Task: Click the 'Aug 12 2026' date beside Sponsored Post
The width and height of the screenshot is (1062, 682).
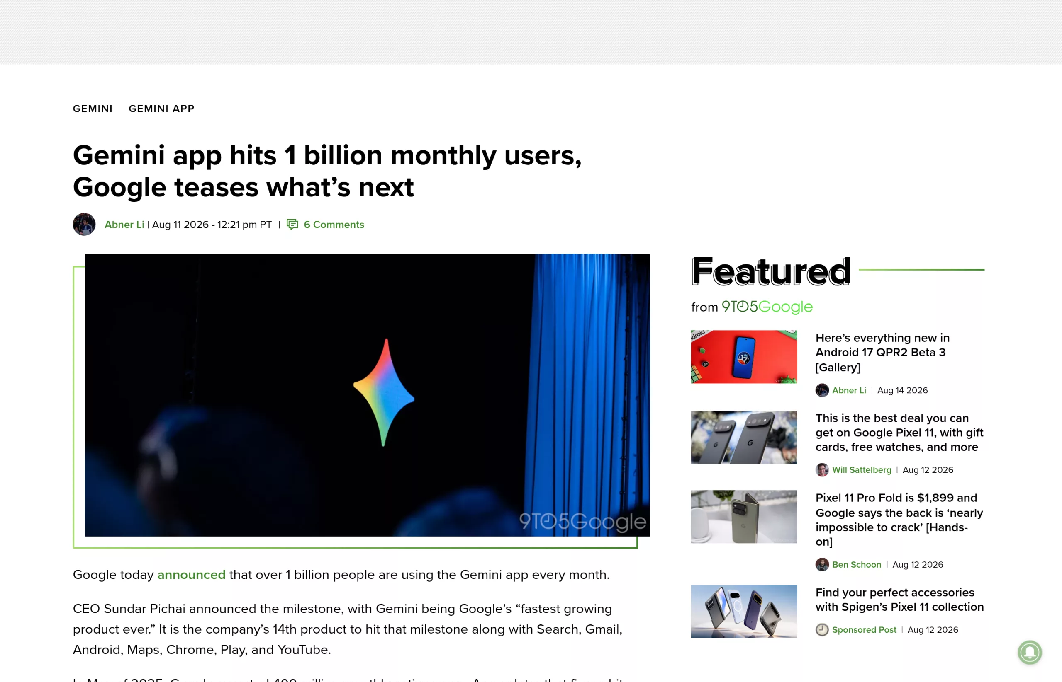Action: point(933,630)
